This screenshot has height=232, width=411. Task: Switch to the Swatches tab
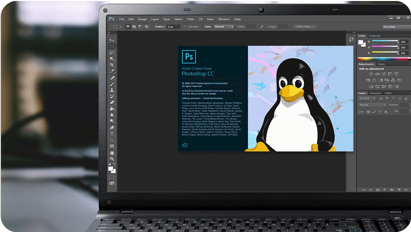point(375,36)
